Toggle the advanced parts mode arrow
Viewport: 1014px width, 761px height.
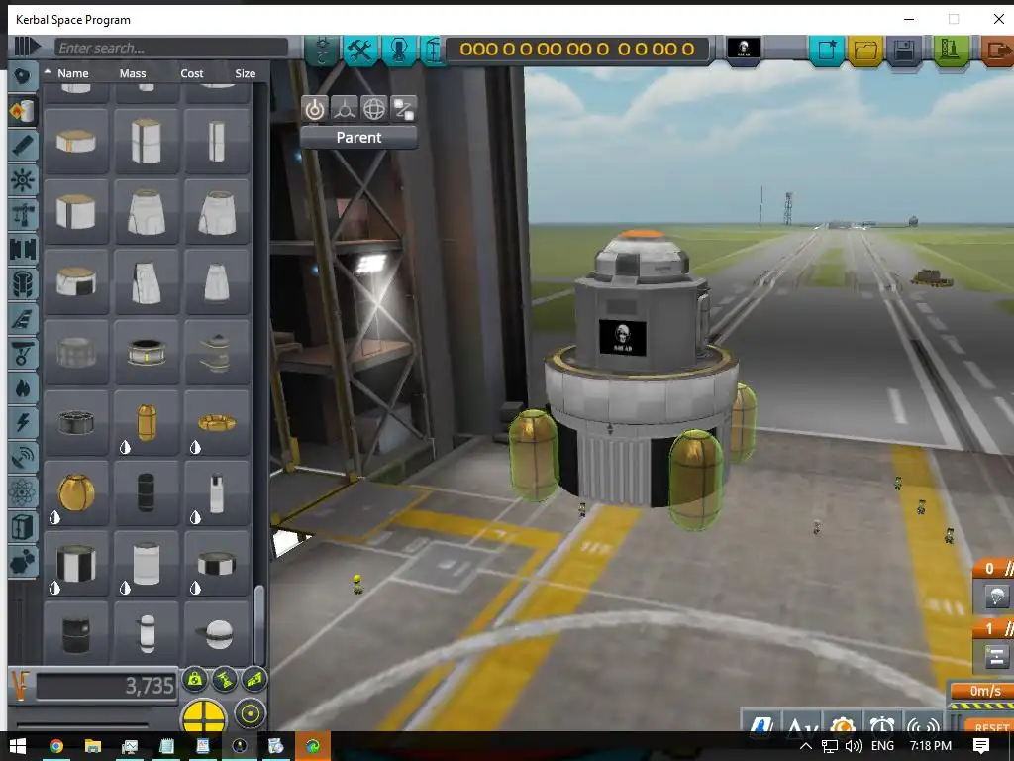pyautogui.click(x=27, y=47)
